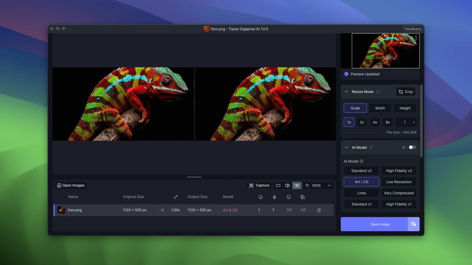This screenshot has width=472, height=265.
Task: Collapse the Resize Mode section
Action: (x=346, y=92)
